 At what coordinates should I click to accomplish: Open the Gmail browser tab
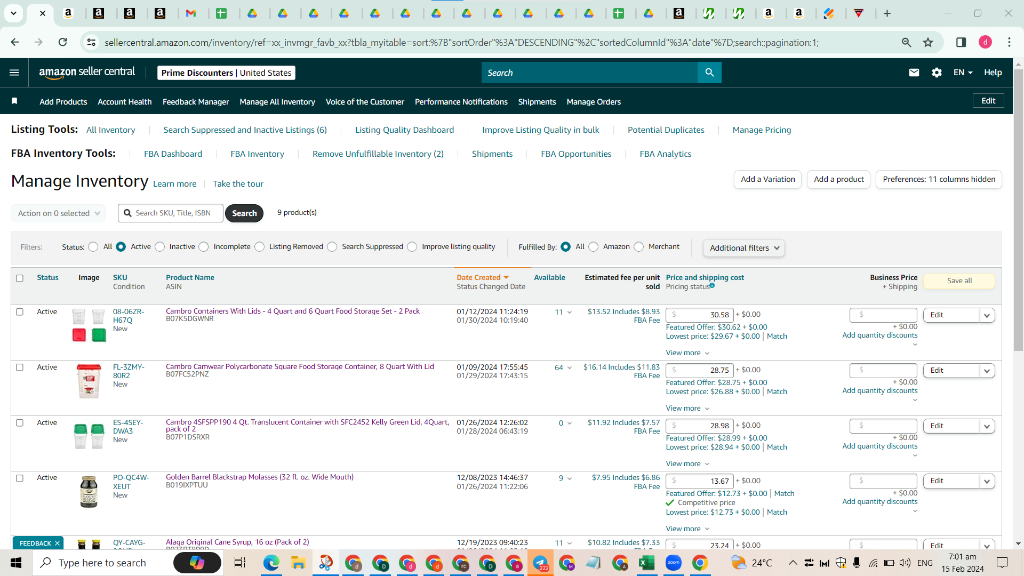190,13
